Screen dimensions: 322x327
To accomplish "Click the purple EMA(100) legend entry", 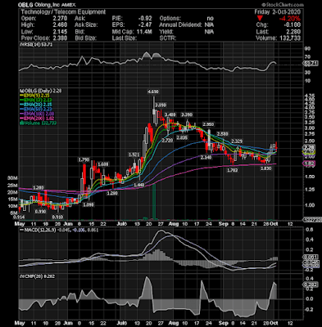I will click(x=37, y=114).
